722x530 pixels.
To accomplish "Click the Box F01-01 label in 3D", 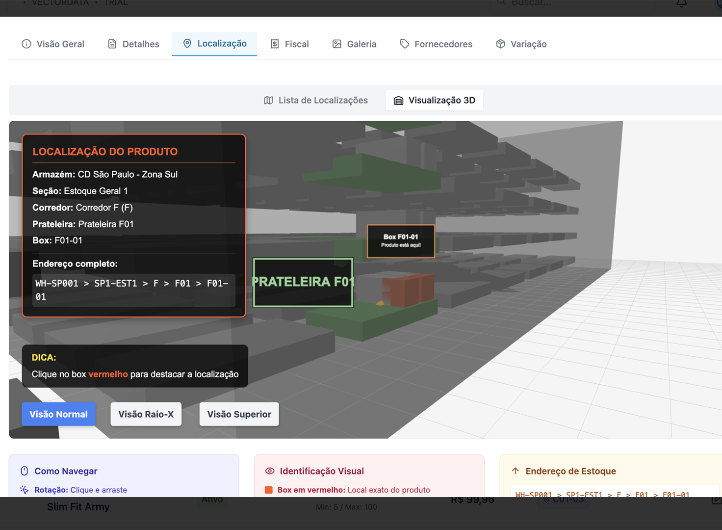I will tap(400, 241).
